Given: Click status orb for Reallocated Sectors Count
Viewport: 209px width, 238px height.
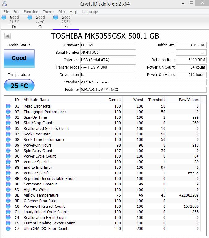Looking at the screenshot, I should [x=8, y=128].
